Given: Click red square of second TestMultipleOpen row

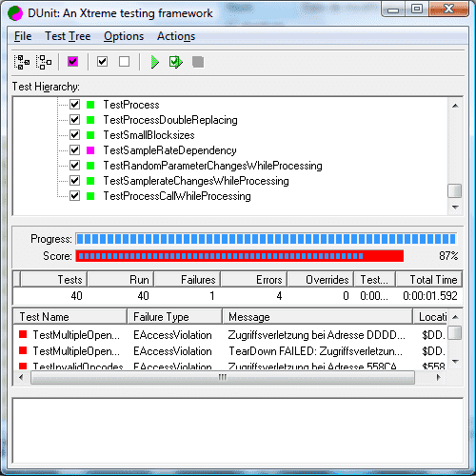Looking at the screenshot, I should tap(23, 350).
